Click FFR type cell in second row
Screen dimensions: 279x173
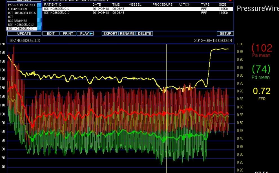[x=204, y=13]
